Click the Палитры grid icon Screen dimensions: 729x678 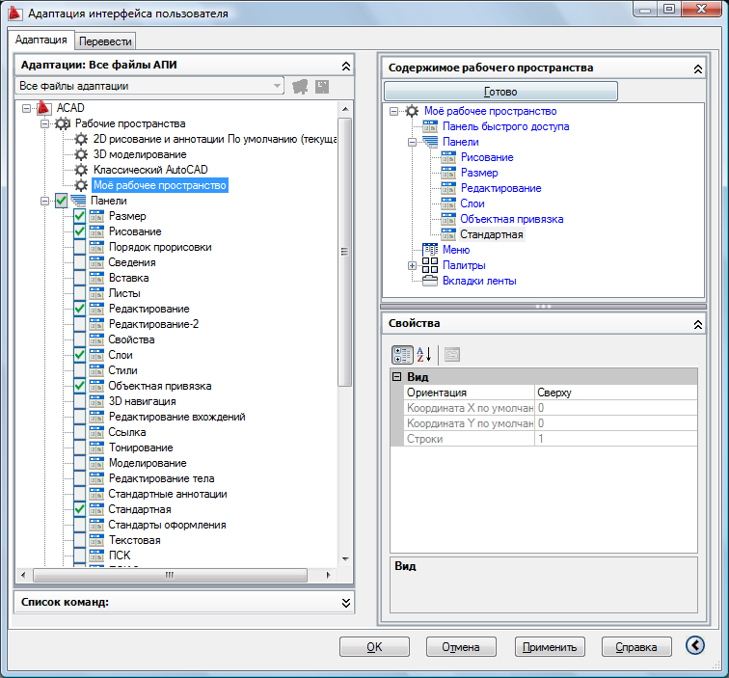pyautogui.click(x=430, y=265)
